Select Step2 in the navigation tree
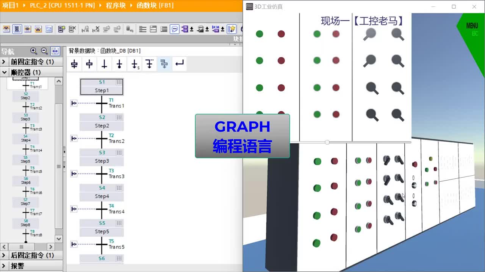This screenshot has width=485, height=272. click(x=26, y=96)
